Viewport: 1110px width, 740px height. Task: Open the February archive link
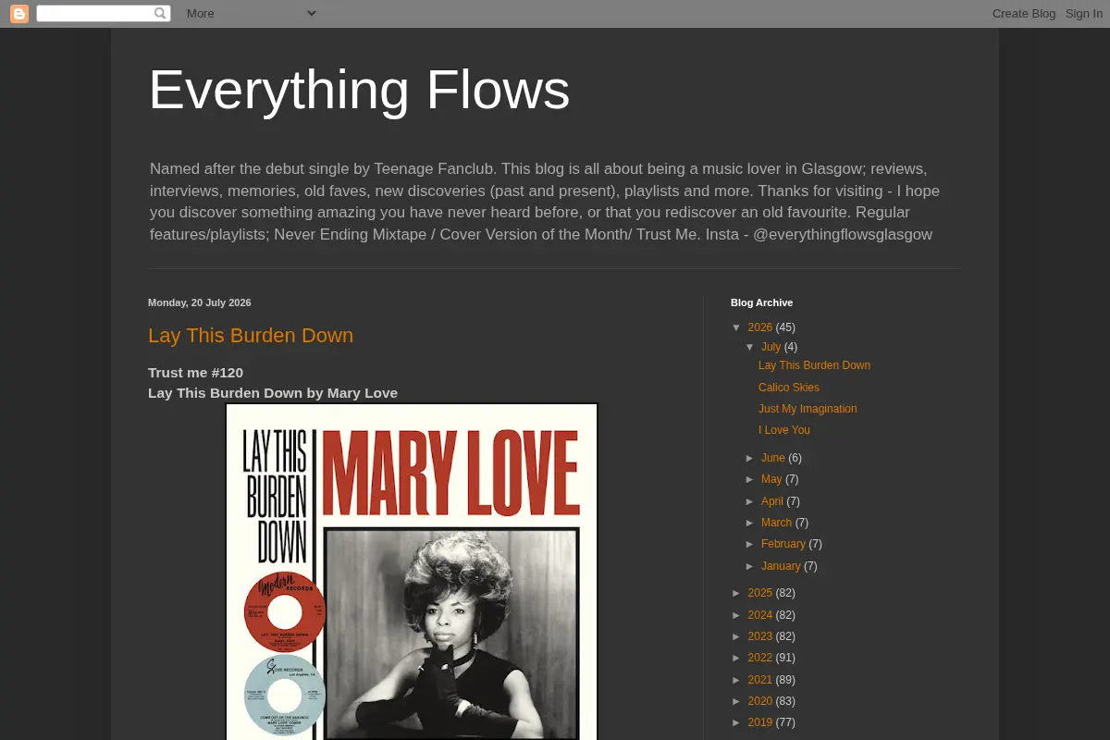tap(783, 544)
